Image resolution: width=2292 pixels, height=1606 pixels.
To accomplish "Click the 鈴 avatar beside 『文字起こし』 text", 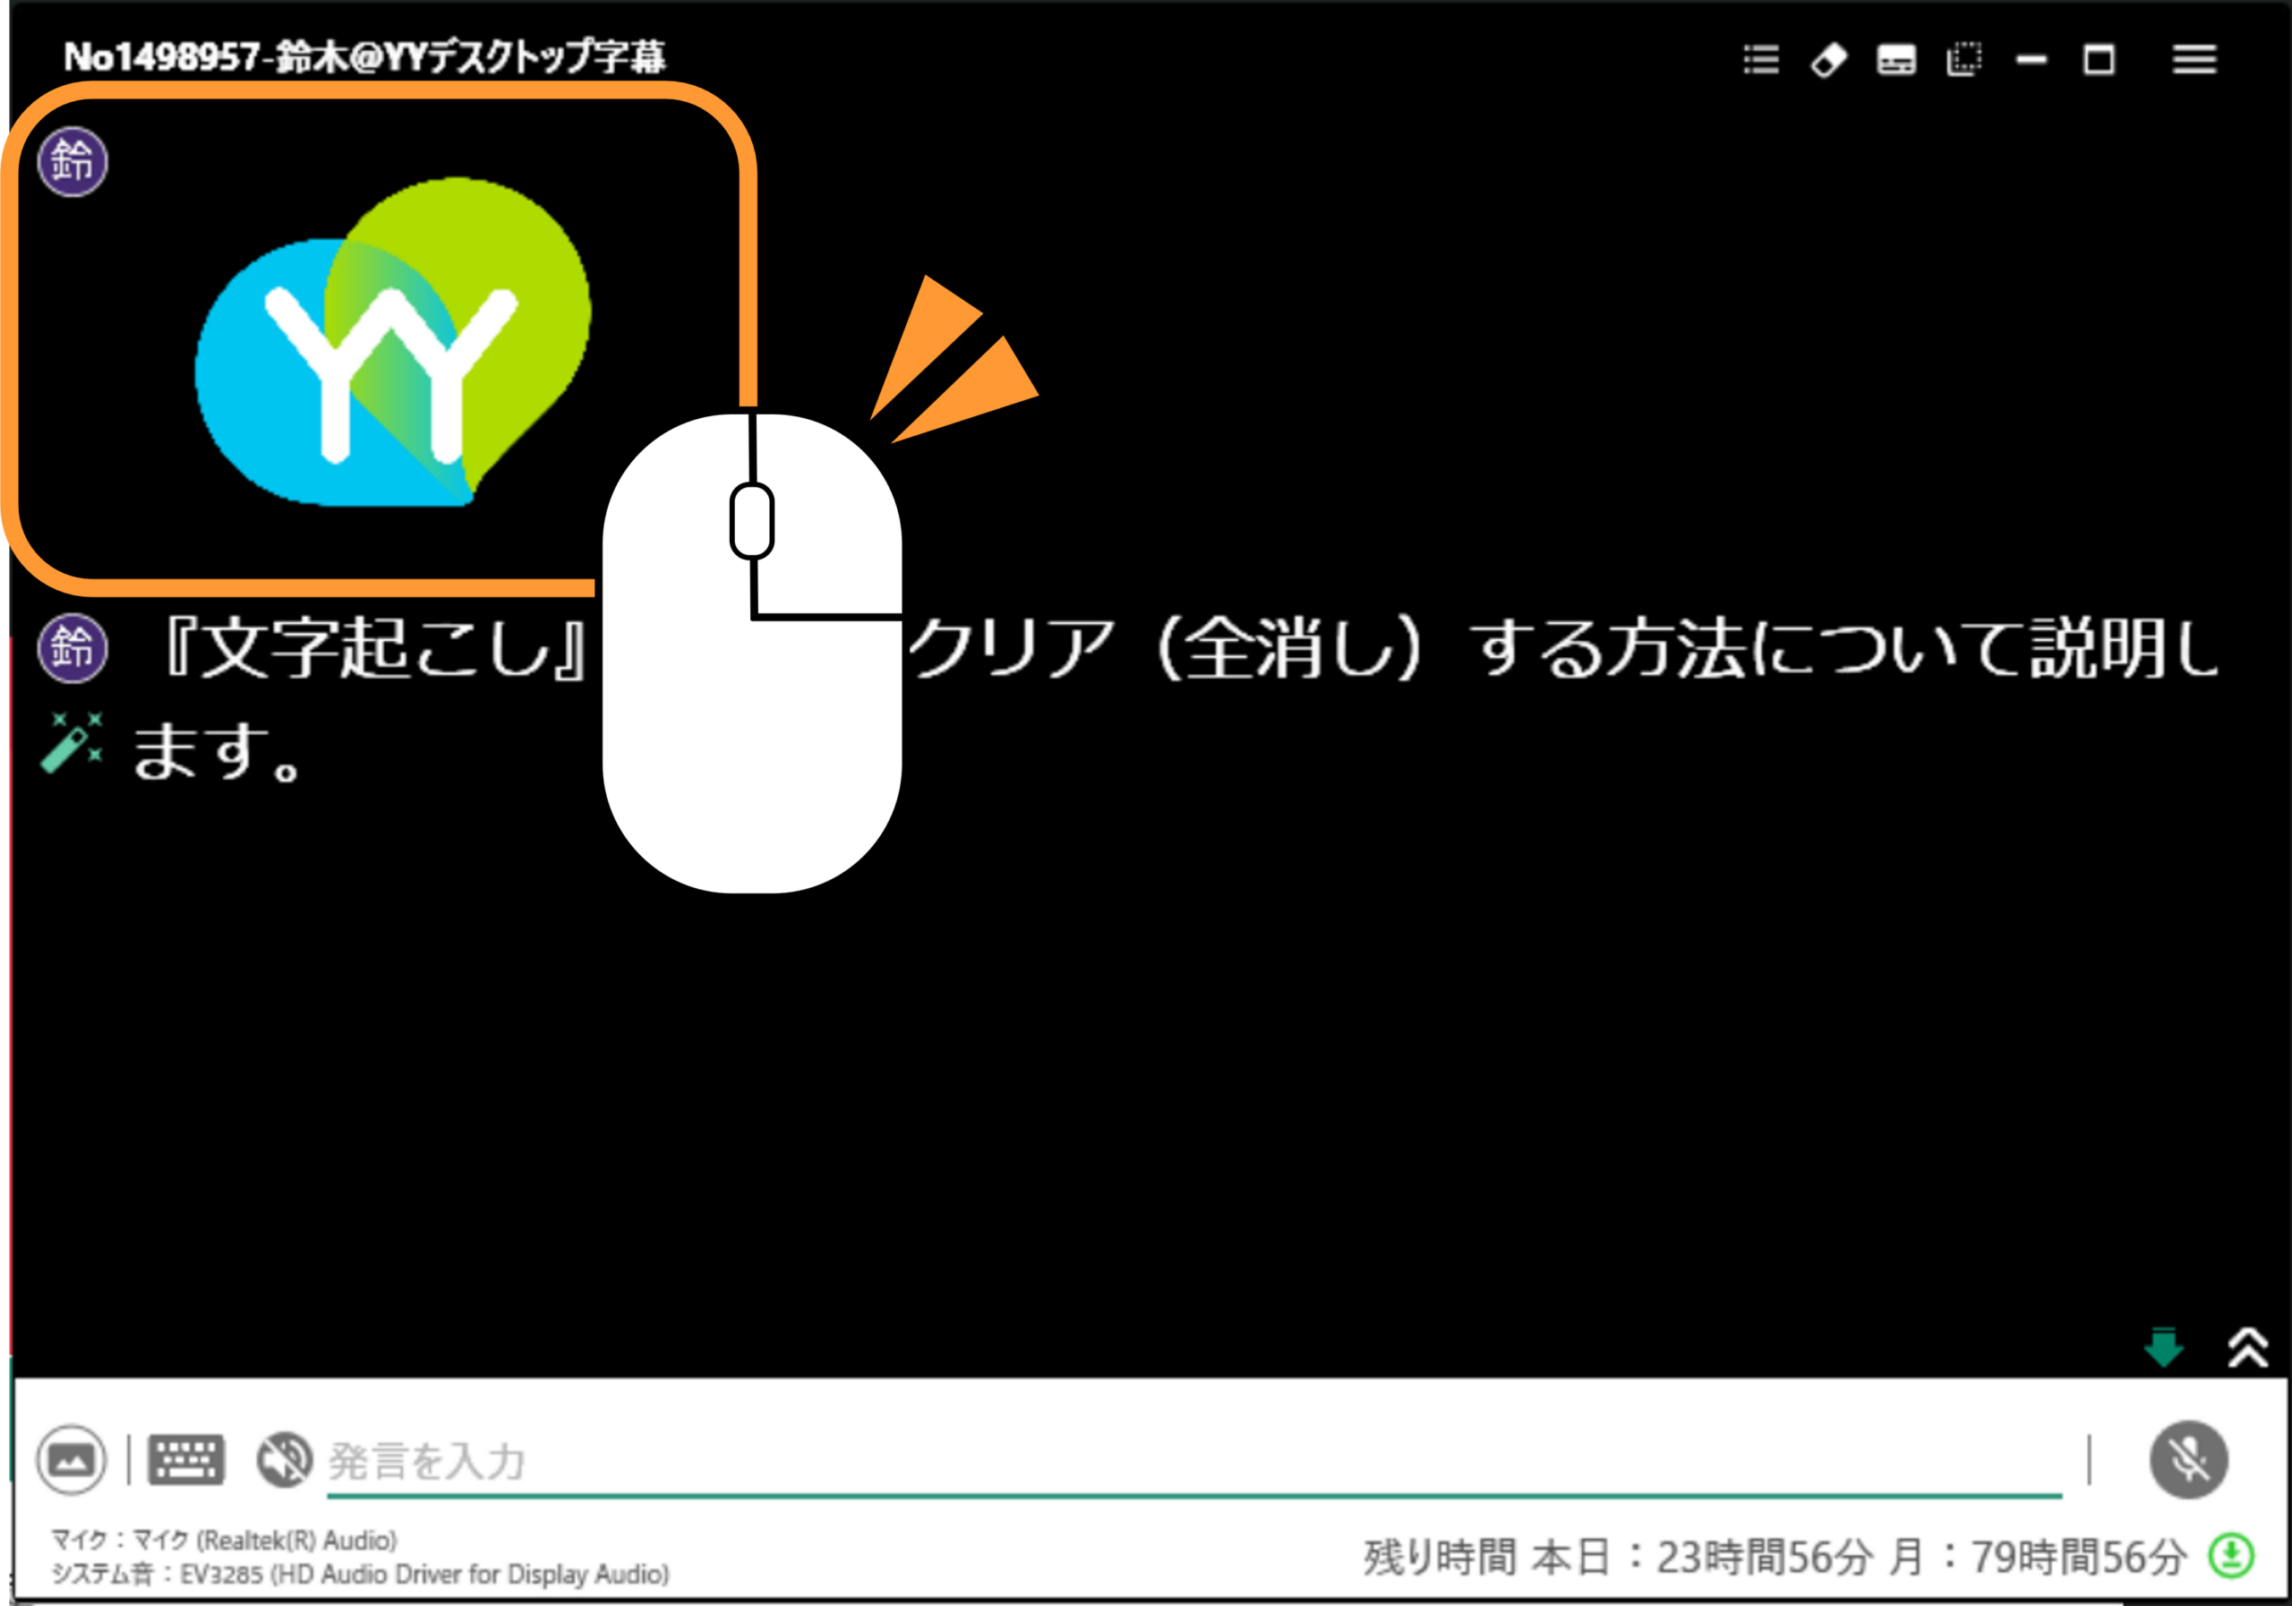I will pos(73,648).
